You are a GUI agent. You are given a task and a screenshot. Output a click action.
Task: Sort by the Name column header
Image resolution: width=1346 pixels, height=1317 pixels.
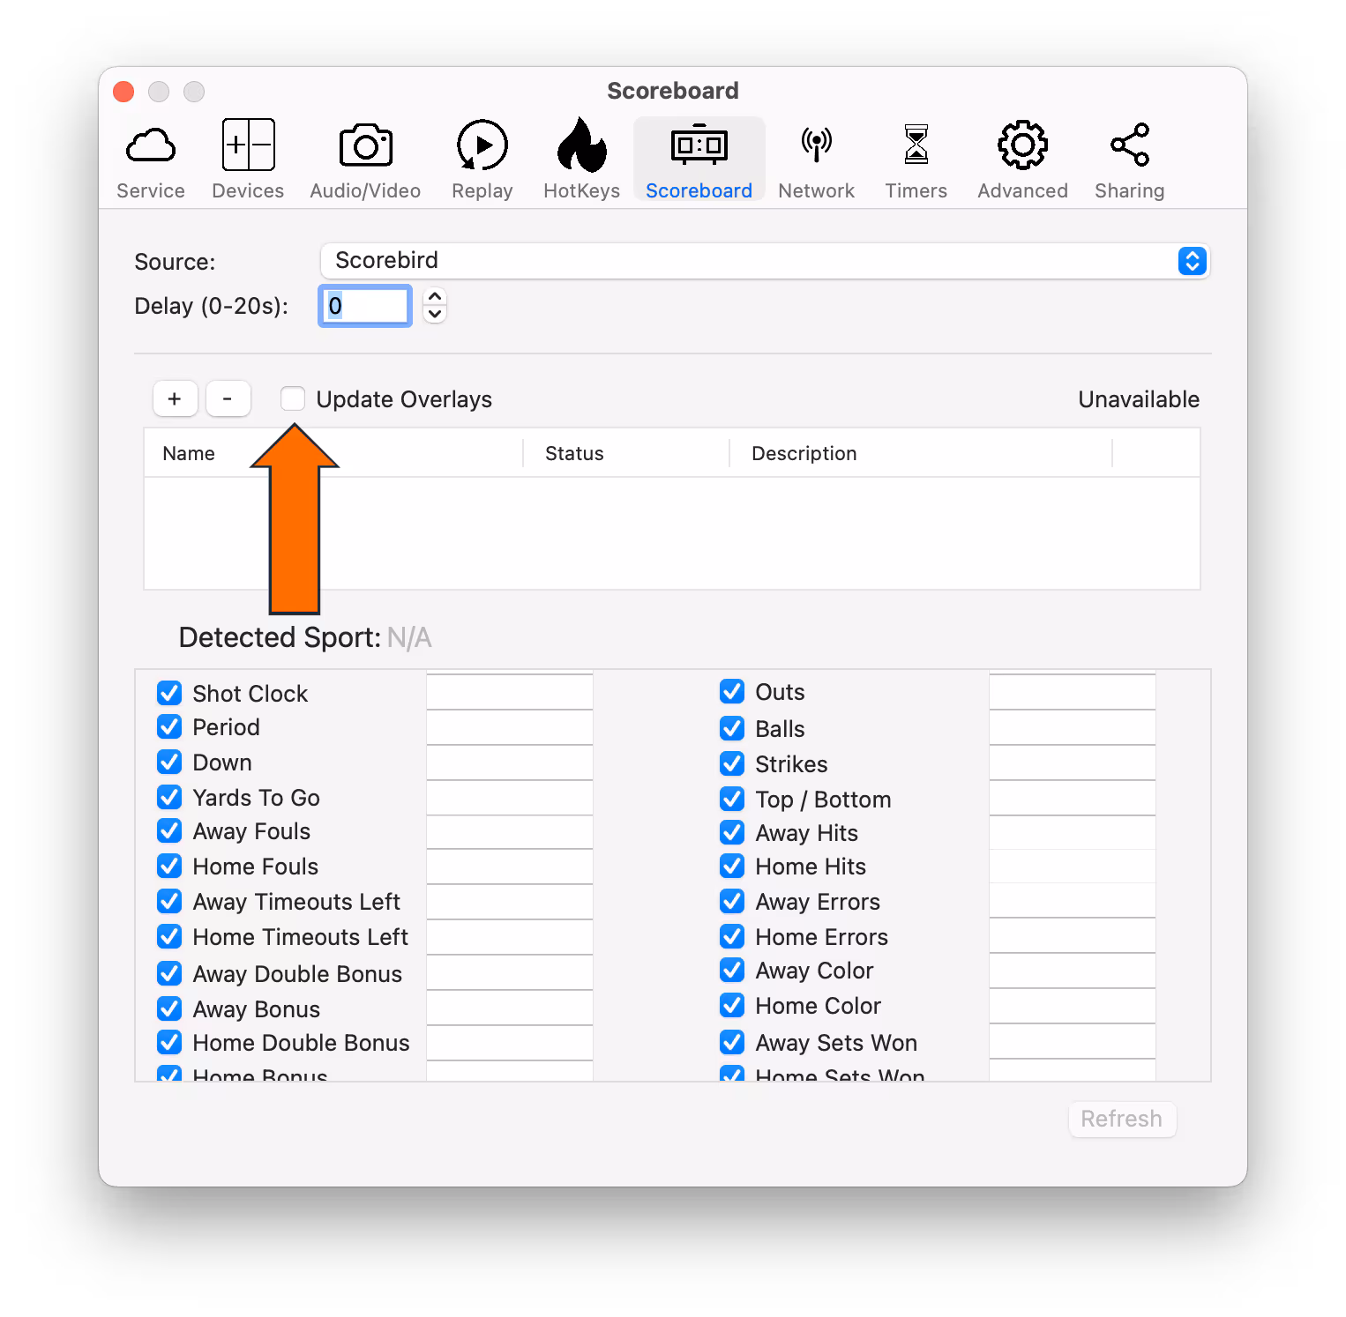[333, 453]
